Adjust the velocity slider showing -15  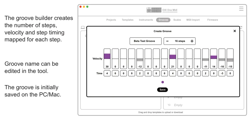(230, 59)
